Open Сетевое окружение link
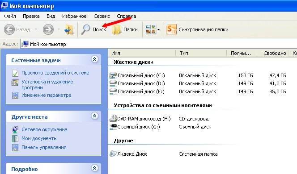Image resolution: width=297 pixels, height=174 pixels. [44, 129]
